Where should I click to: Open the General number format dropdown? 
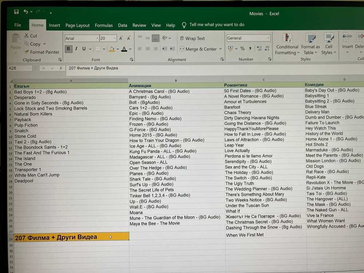(x=268, y=38)
